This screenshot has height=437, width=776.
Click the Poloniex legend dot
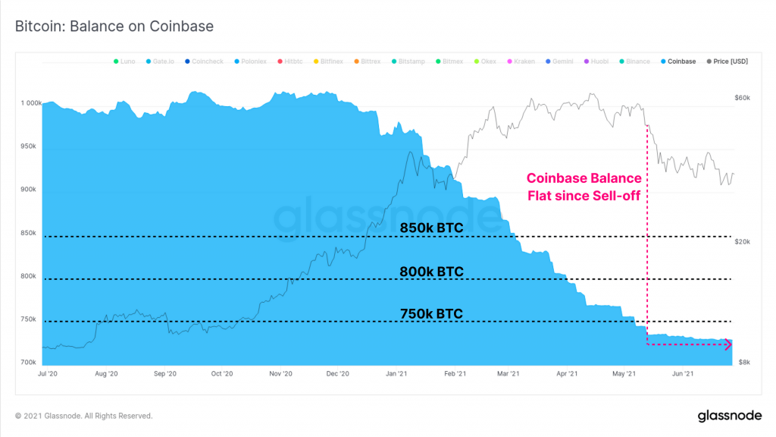[237, 61]
